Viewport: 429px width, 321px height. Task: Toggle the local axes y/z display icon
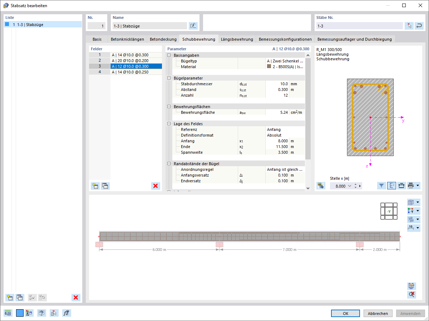click(391, 186)
